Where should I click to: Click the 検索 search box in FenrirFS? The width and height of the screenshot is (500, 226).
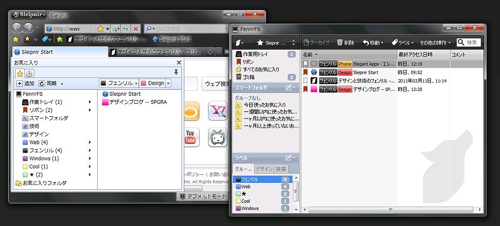click(x=468, y=43)
